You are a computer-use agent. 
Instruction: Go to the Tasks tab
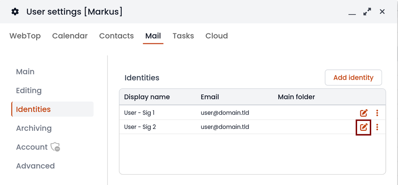tap(183, 36)
